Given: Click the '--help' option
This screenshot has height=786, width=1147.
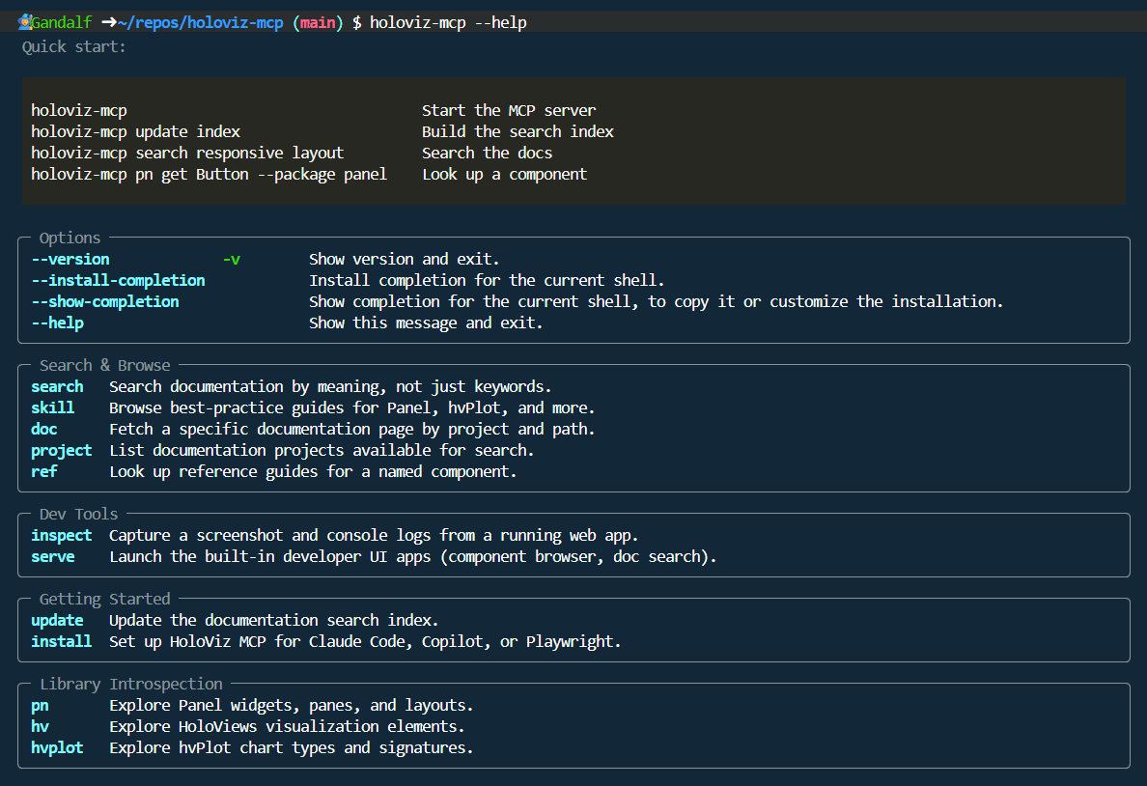Looking at the screenshot, I should [x=57, y=323].
